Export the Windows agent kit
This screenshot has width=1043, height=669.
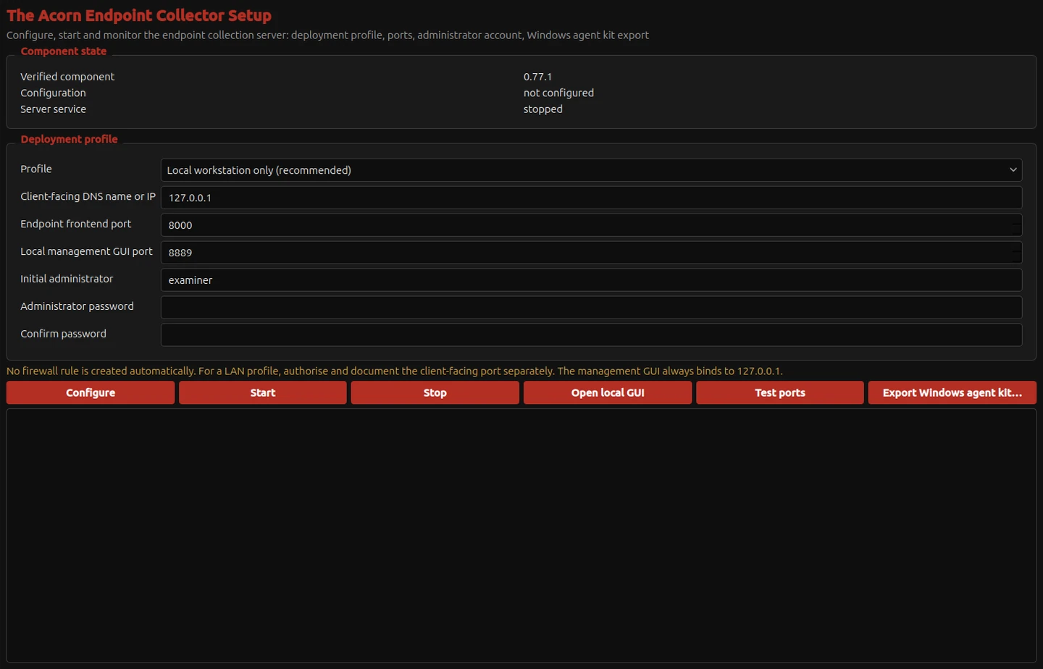[952, 392]
